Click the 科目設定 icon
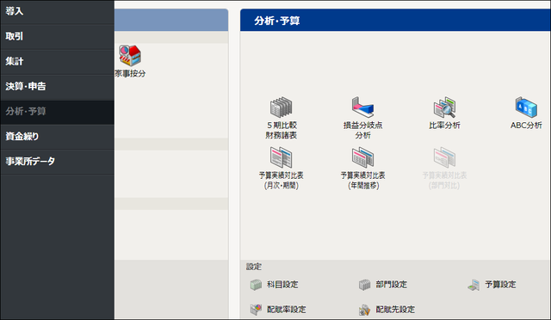 256,285
